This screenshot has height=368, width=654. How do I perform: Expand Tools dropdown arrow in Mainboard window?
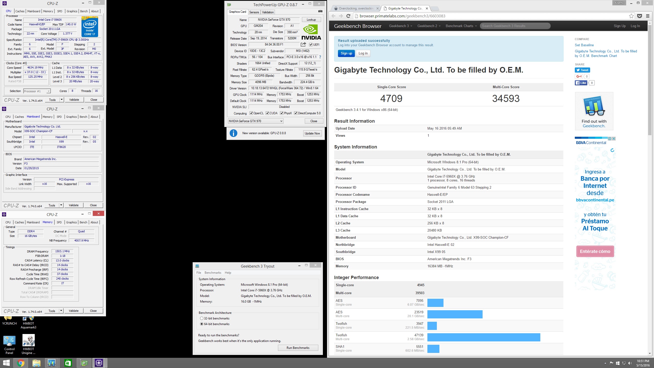(x=61, y=205)
